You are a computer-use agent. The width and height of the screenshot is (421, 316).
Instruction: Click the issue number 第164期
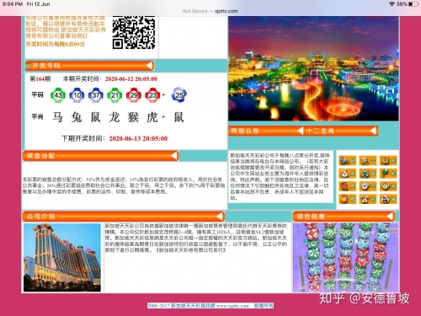pyautogui.click(x=40, y=79)
